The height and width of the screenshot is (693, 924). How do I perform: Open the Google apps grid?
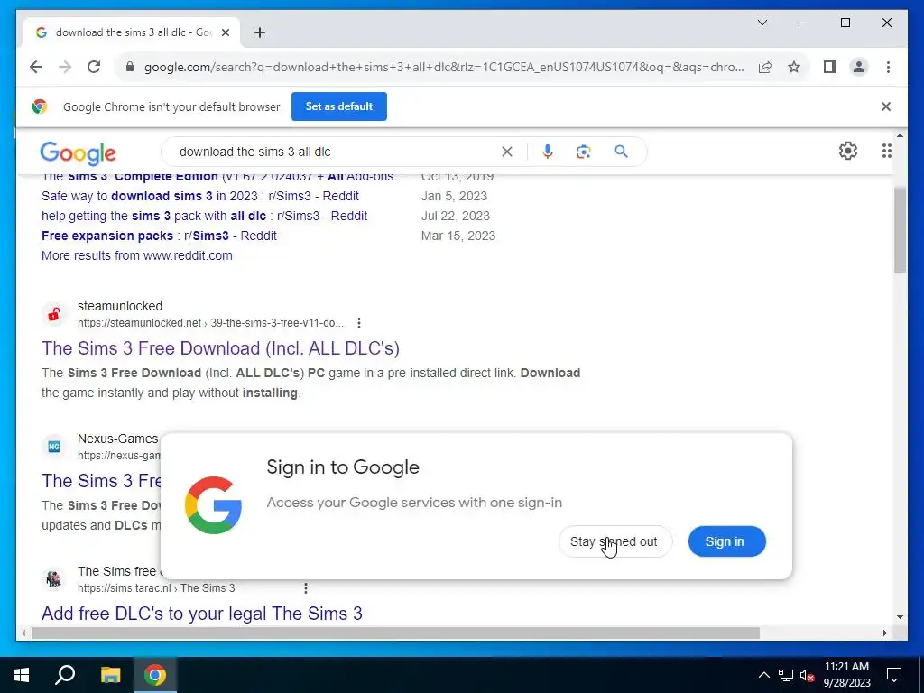(x=886, y=151)
